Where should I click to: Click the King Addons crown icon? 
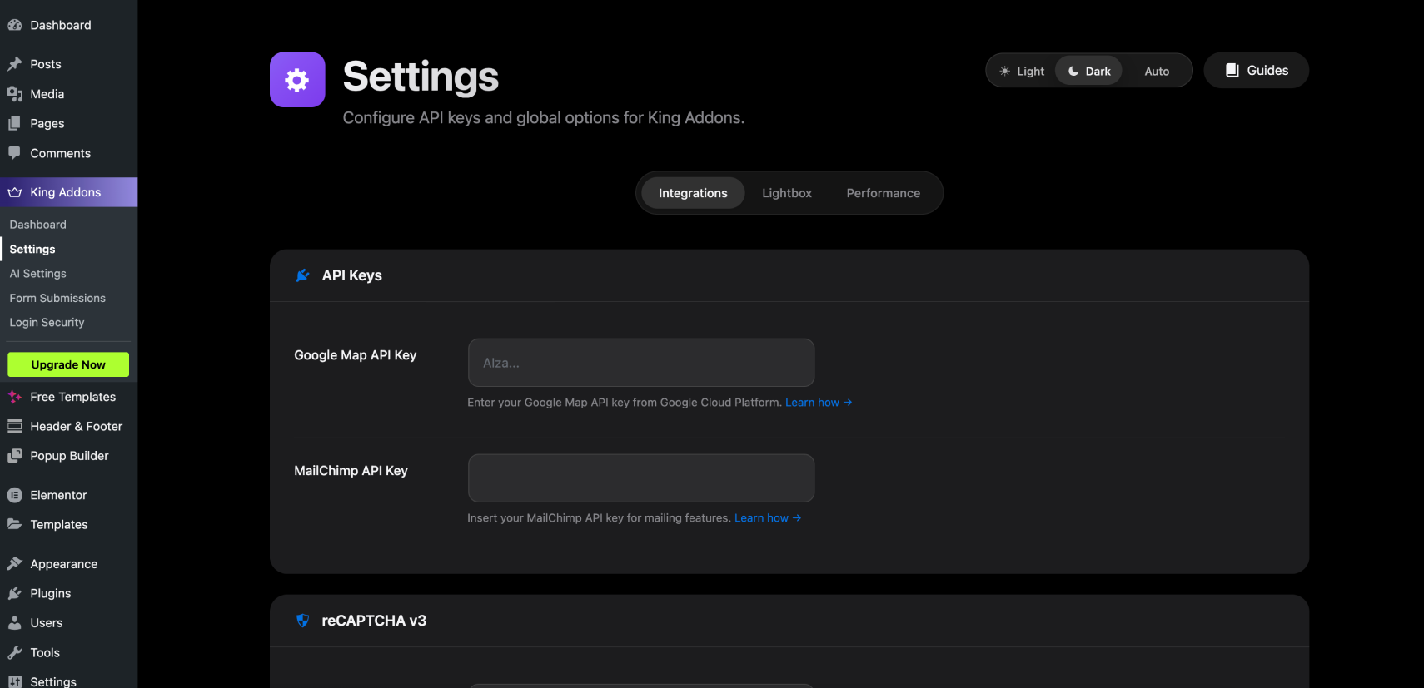click(14, 192)
